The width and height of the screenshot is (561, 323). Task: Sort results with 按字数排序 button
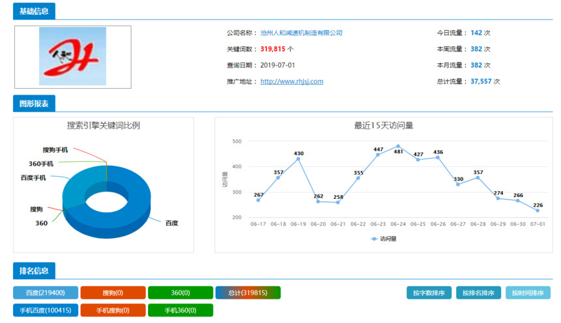(x=429, y=293)
